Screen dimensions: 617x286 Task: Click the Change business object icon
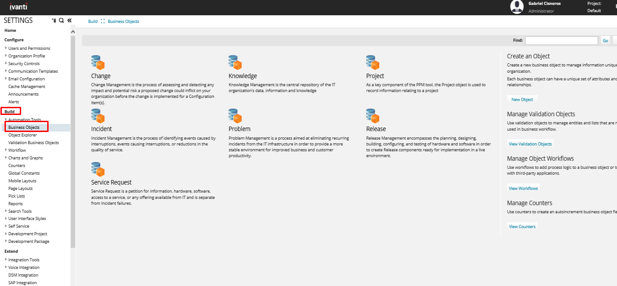pos(98,62)
